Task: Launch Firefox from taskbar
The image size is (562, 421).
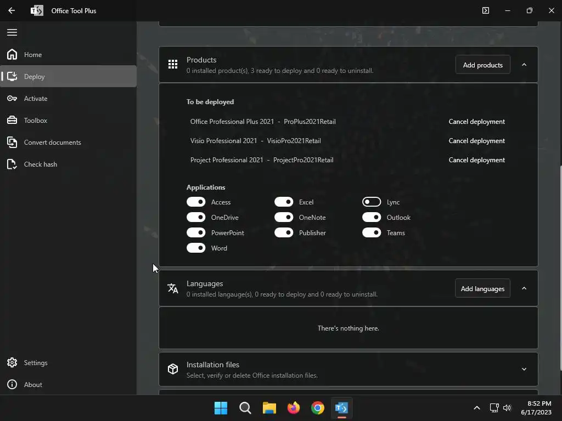Action: pos(294,408)
